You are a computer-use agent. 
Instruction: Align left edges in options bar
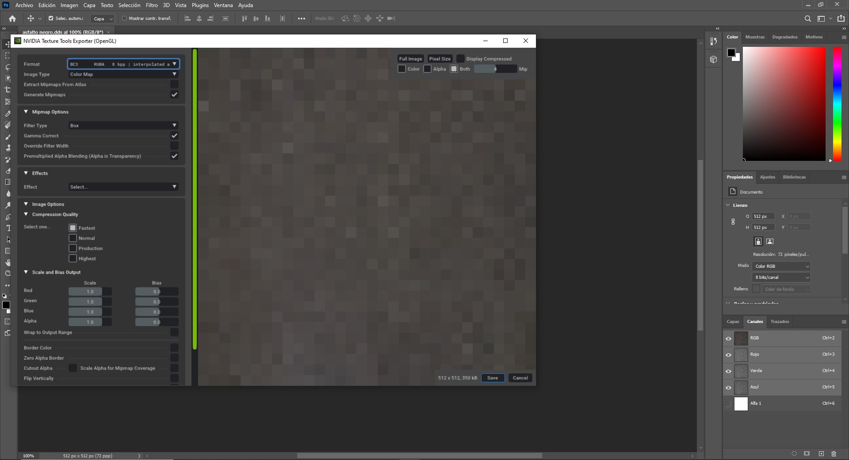(187, 19)
